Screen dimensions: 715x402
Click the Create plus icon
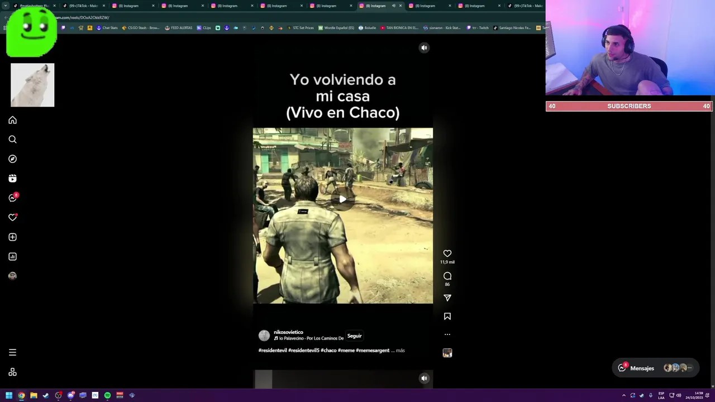12,237
